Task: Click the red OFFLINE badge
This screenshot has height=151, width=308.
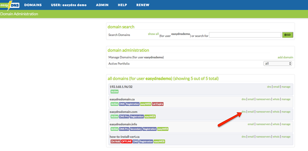Action: tap(127, 141)
